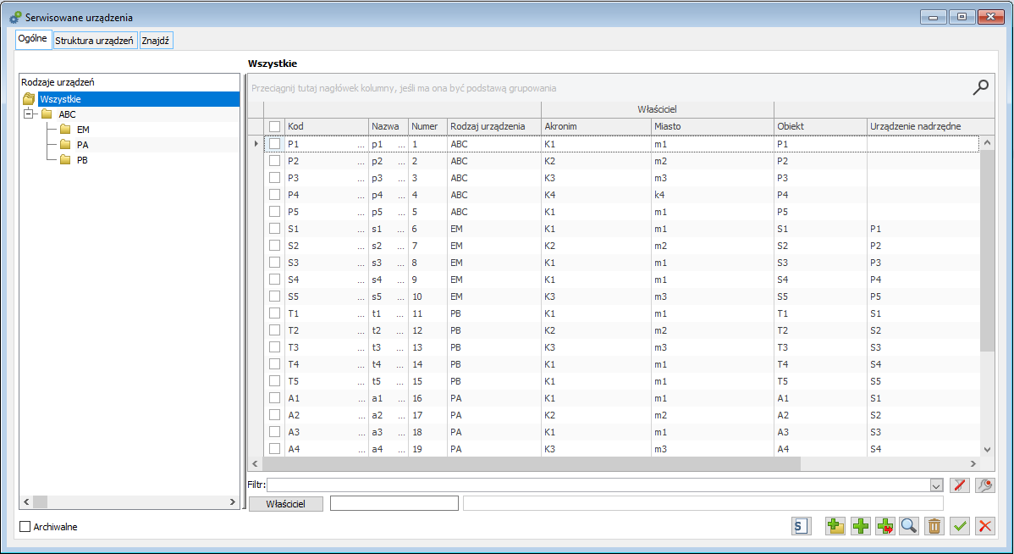
Task: Collapse the ABC tree node
Action: 28,114
